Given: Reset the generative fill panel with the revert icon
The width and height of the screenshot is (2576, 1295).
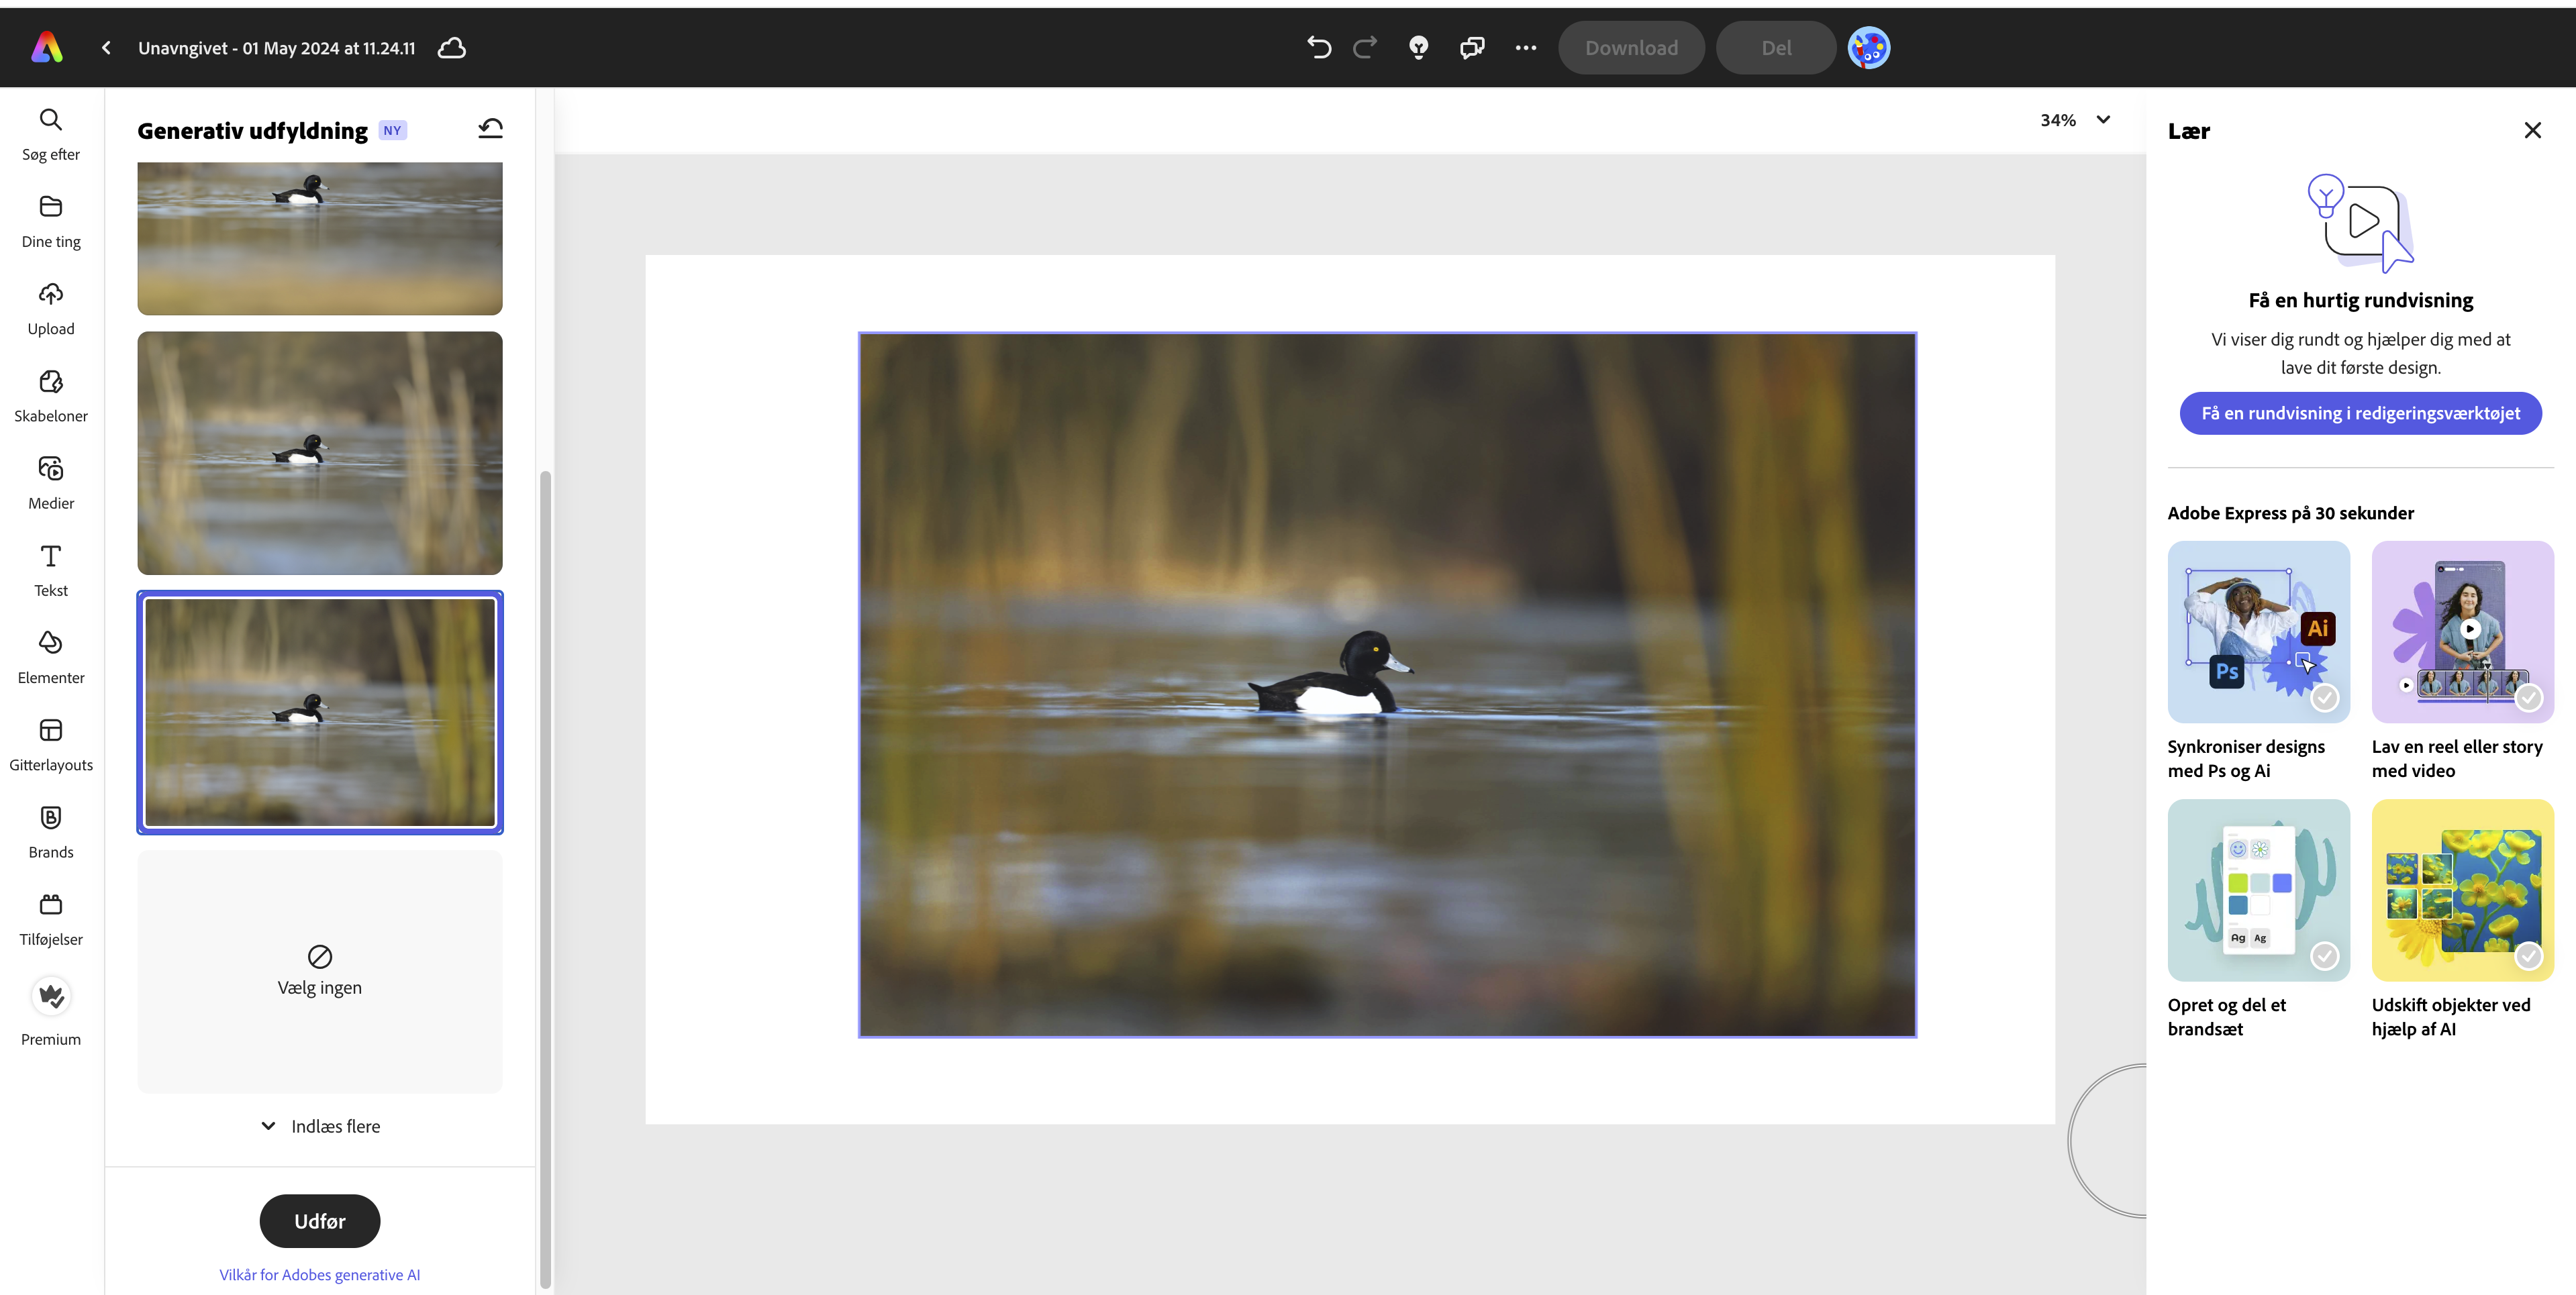Looking at the screenshot, I should (490, 129).
